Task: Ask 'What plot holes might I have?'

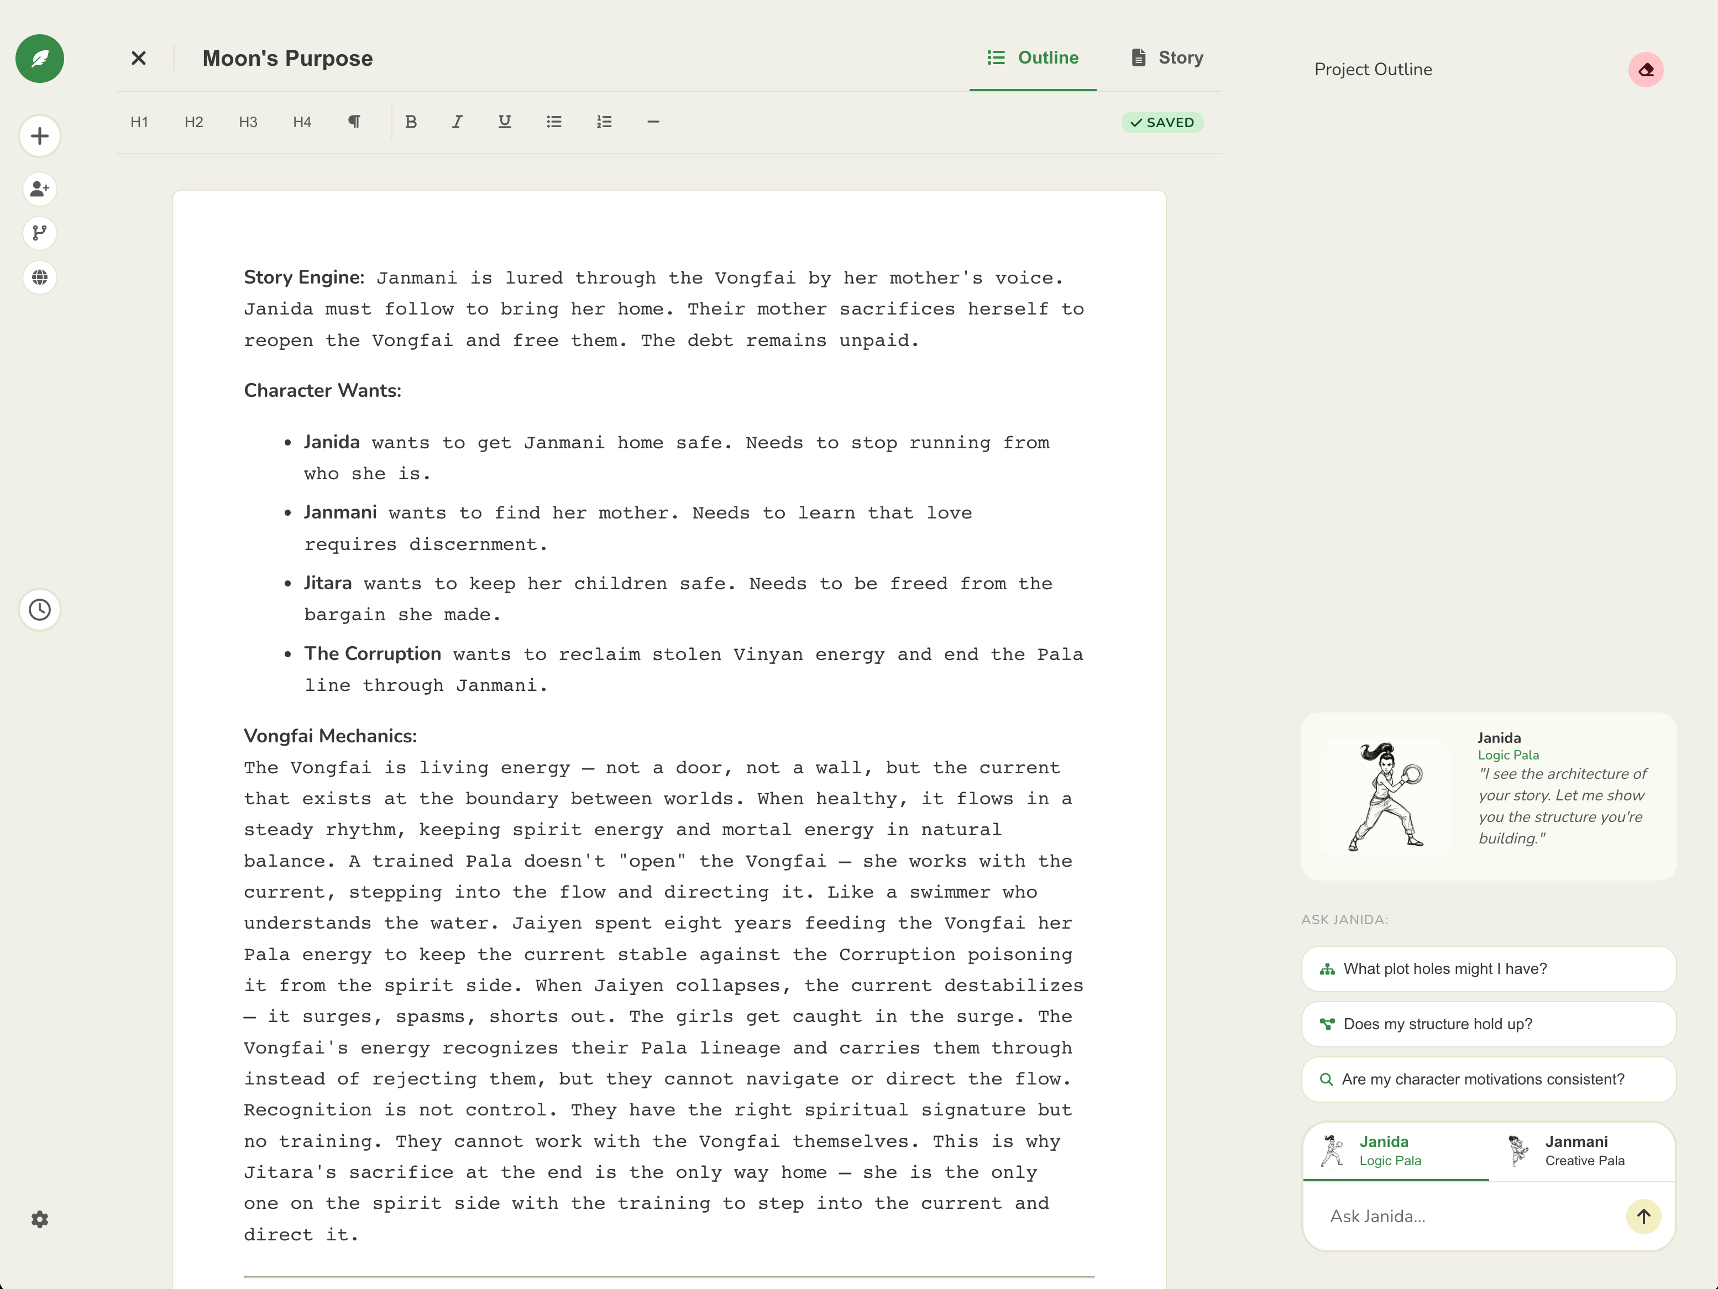Action: point(1487,968)
